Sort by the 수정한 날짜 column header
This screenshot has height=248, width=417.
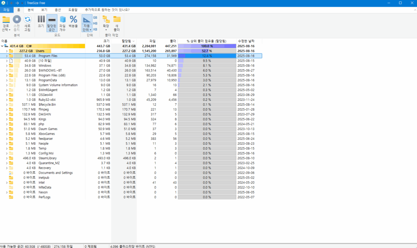point(249,41)
